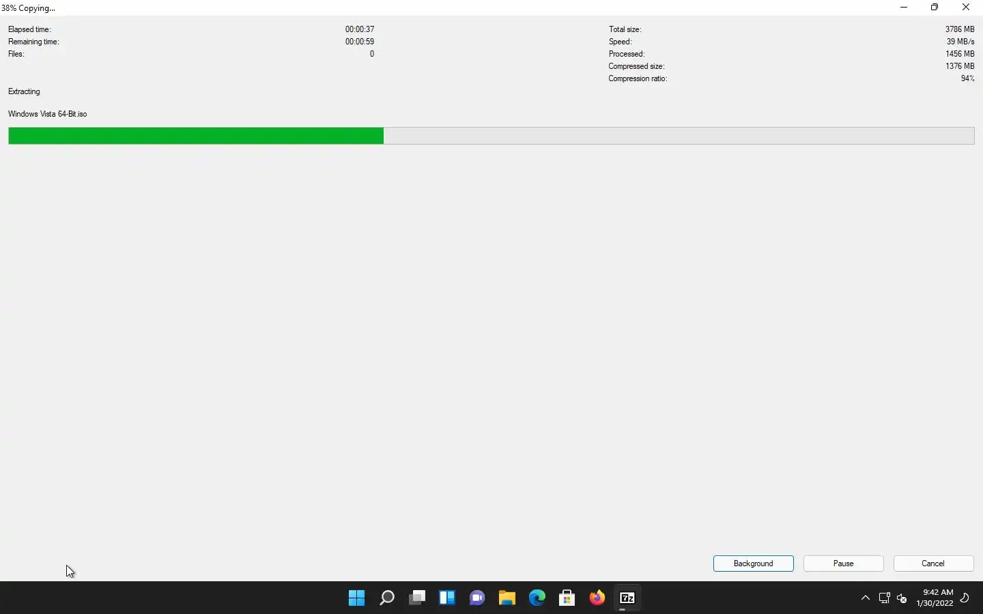Open Task View in the taskbar

(x=417, y=598)
